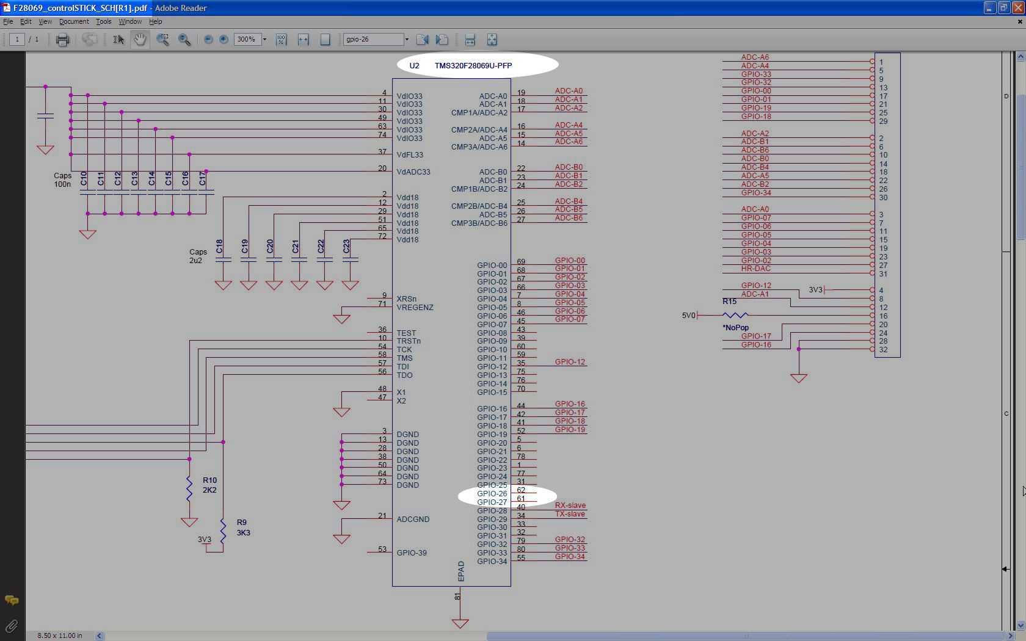The image size is (1026, 641).
Task: Click the scroll left arrow
Action: [x=100, y=636]
